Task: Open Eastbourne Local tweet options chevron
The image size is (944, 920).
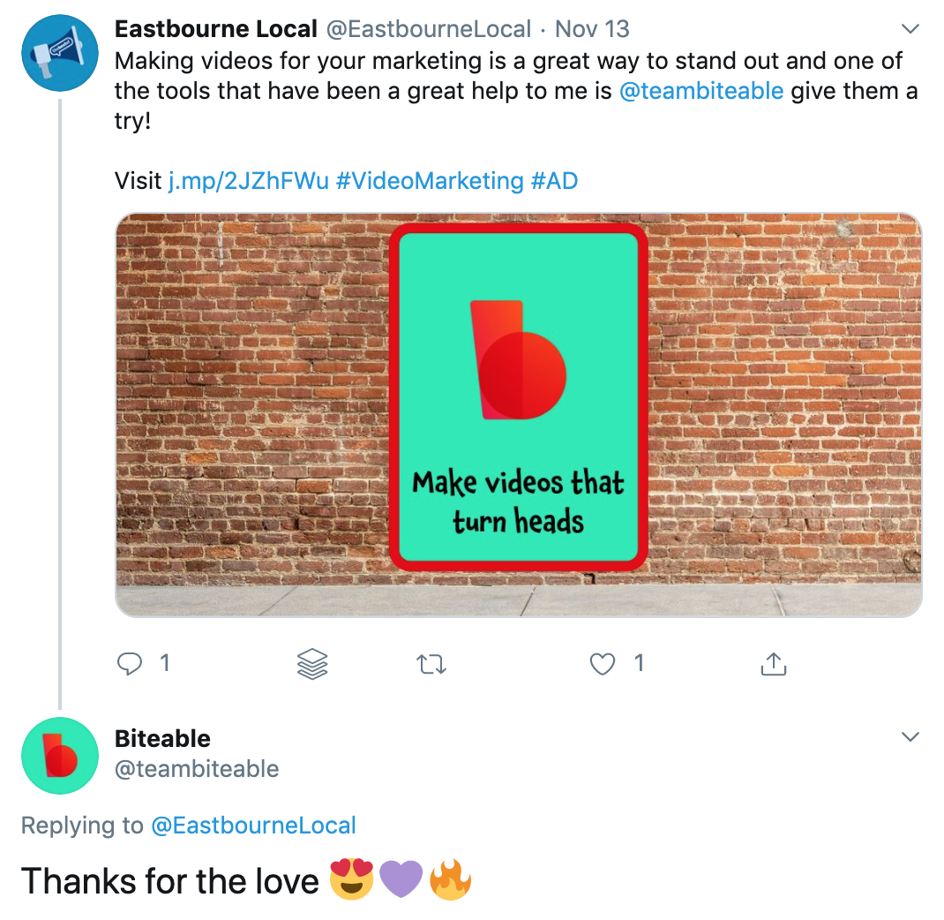Action: tap(910, 30)
